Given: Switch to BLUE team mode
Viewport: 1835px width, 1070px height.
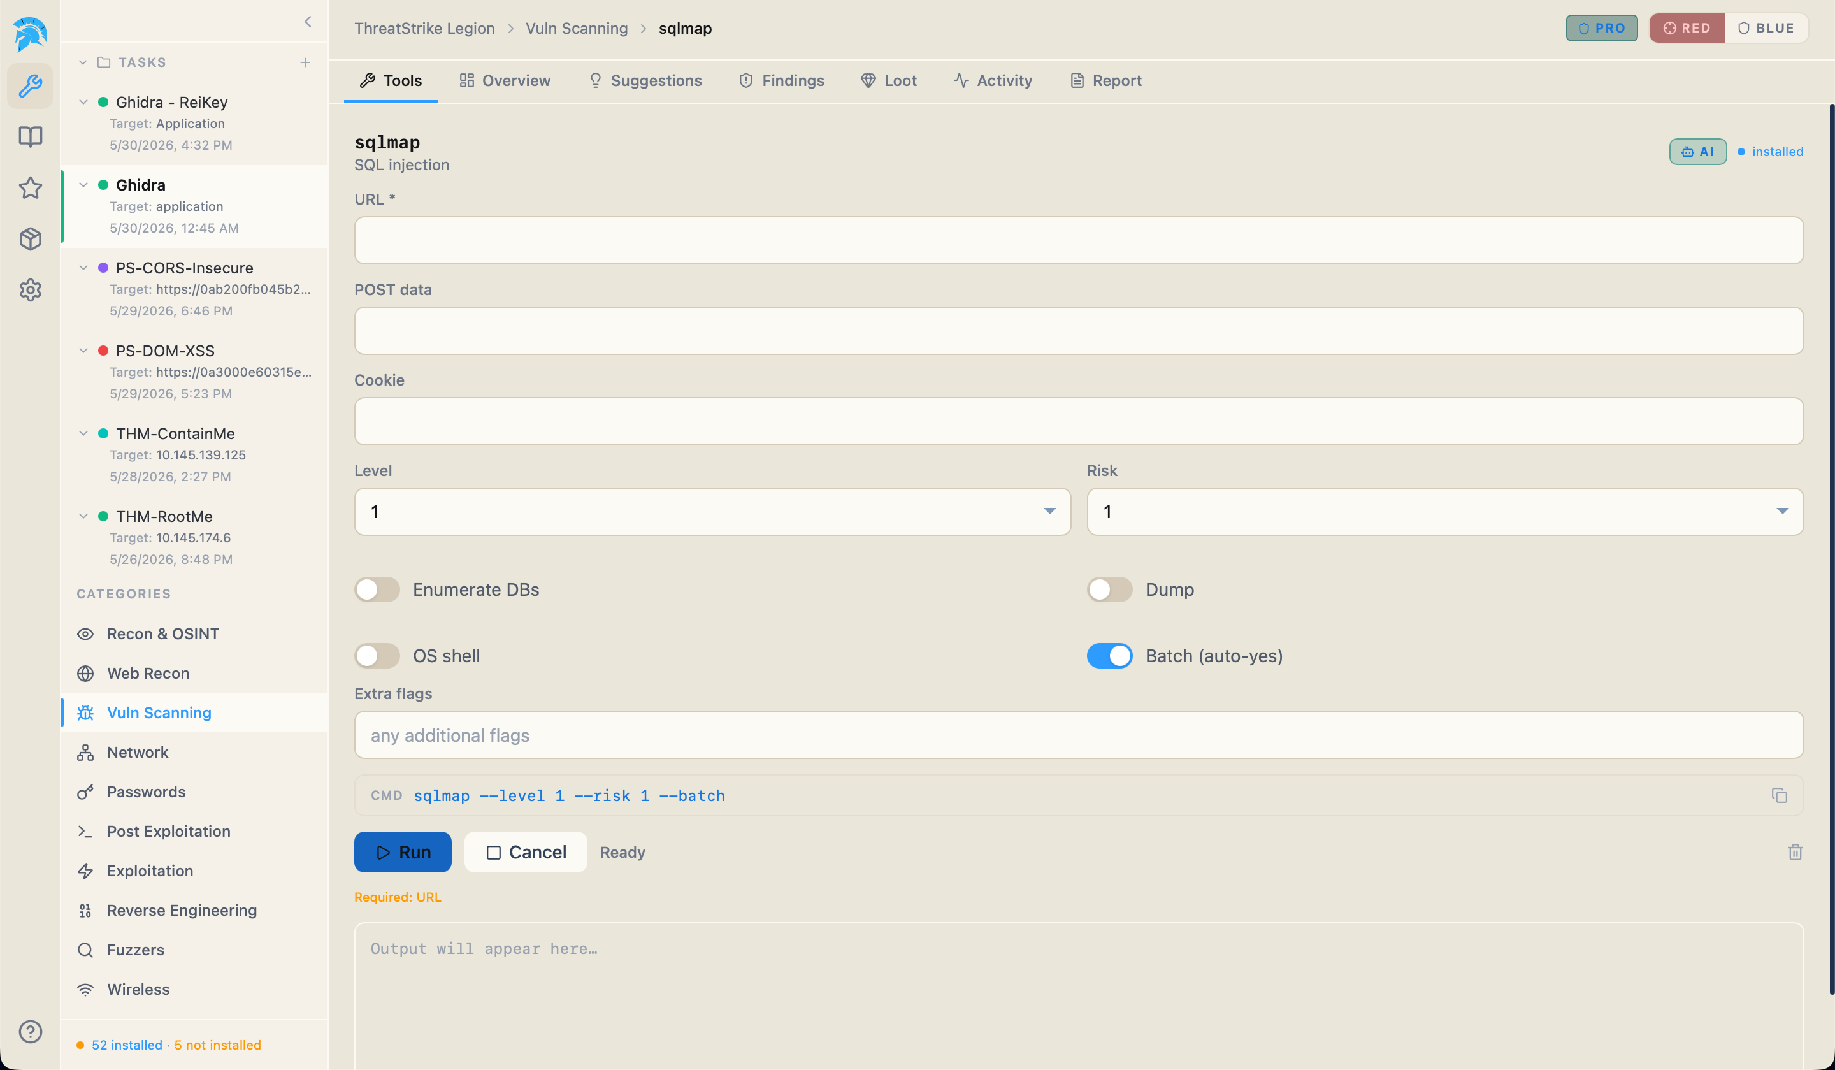Looking at the screenshot, I should [1766, 27].
